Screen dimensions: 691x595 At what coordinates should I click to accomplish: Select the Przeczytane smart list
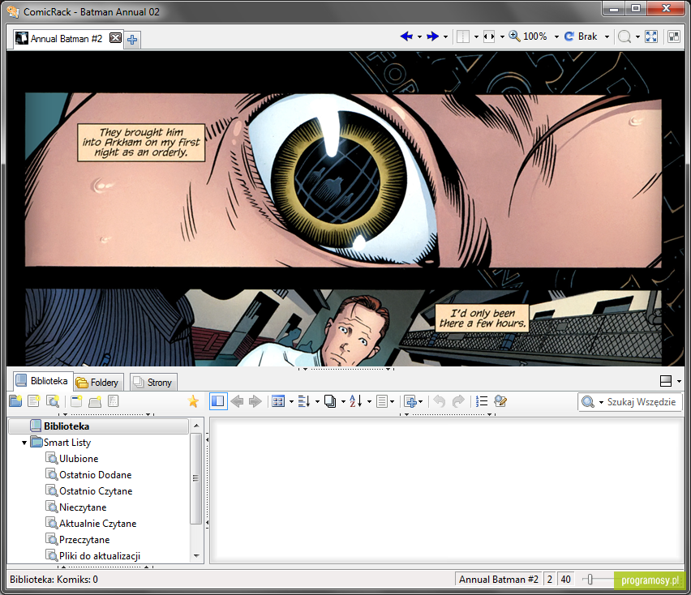pos(84,540)
